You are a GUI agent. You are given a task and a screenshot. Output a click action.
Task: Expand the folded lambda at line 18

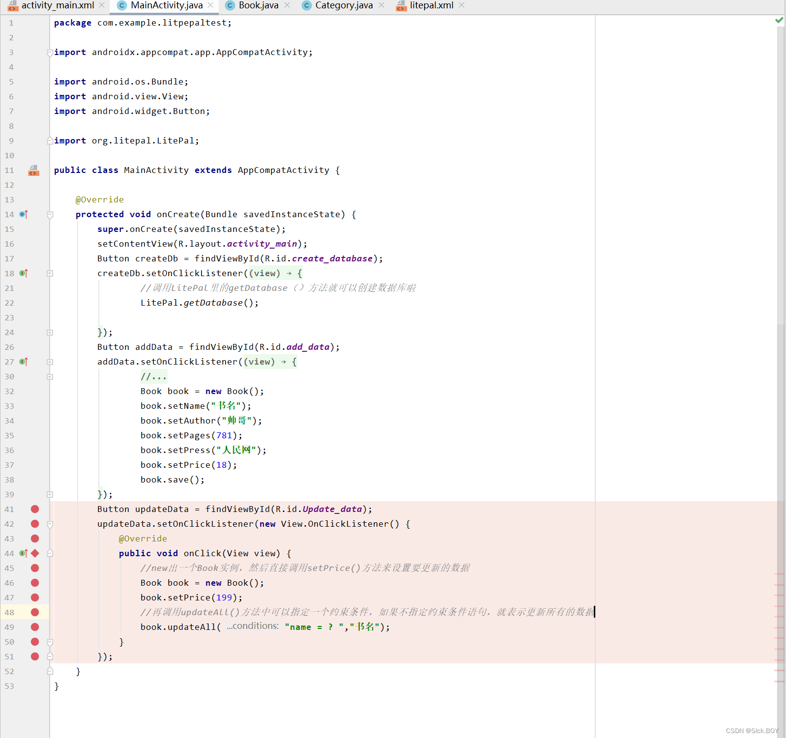click(x=50, y=273)
